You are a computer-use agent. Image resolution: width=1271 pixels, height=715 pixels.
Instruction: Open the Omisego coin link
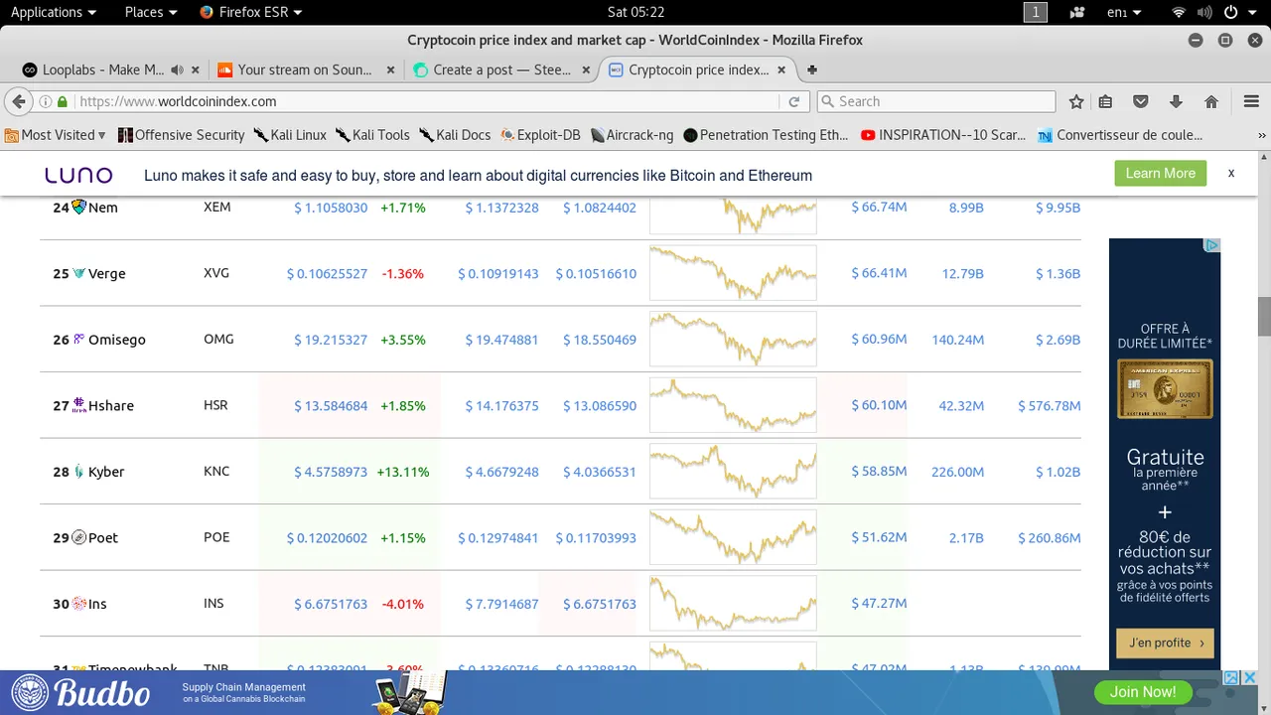click(116, 340)
